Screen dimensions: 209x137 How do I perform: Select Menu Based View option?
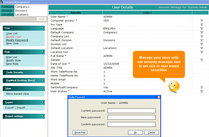click(17, 94)
